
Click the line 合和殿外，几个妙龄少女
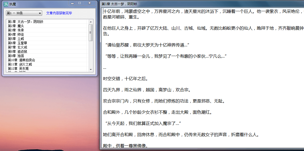[x=157, y=113]
